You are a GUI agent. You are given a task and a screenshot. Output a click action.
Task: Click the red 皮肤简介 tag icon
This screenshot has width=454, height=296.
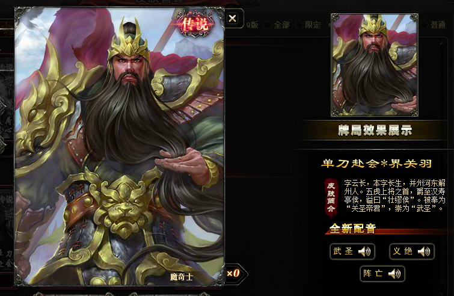point(331,198)
